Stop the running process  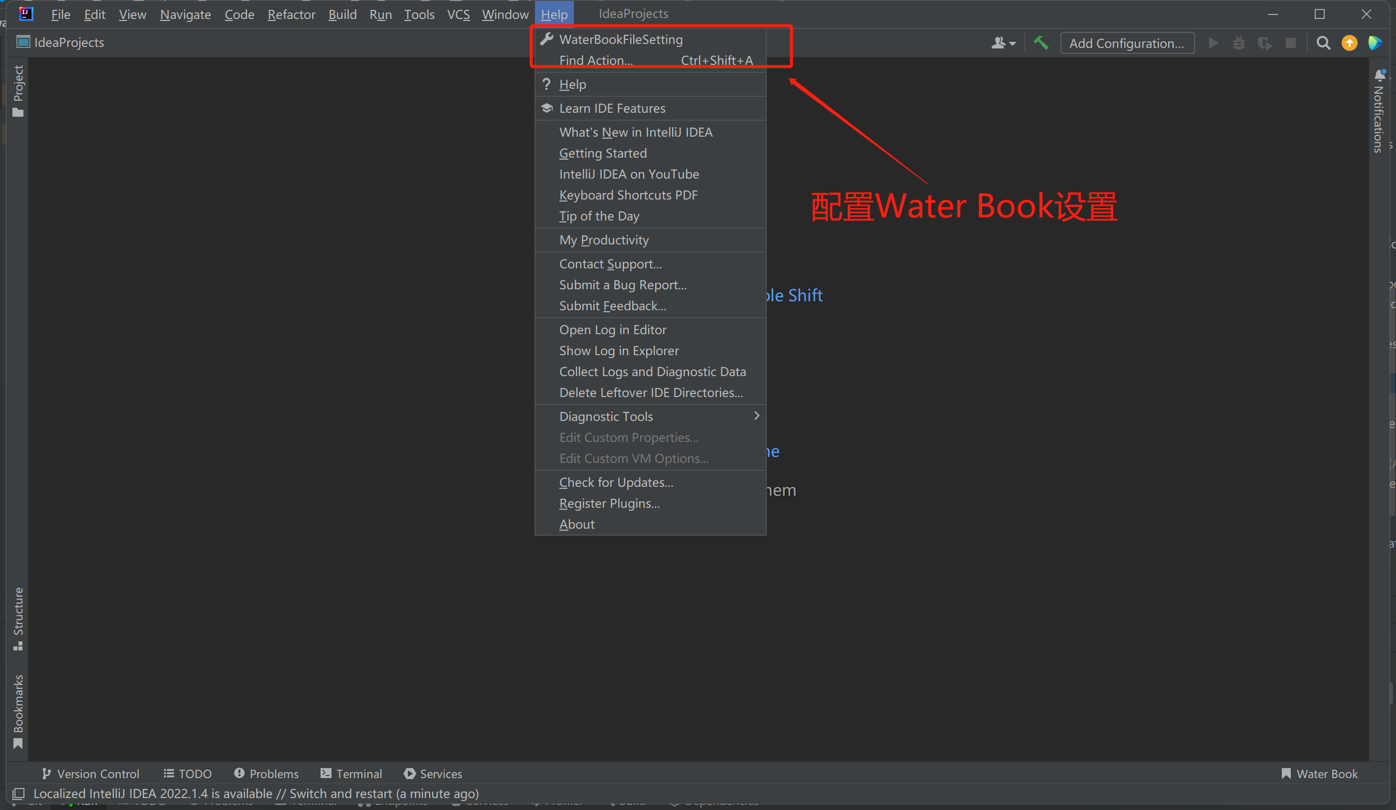[x=1291, y=43]
